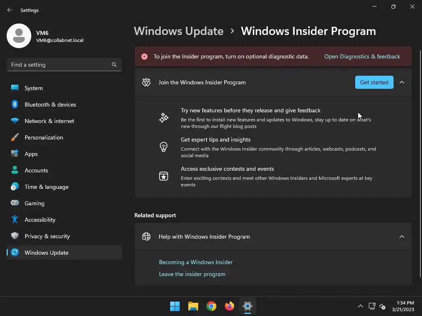
Task: Collapse the Help with Windows Insider Program section
Action: [402, 237]
